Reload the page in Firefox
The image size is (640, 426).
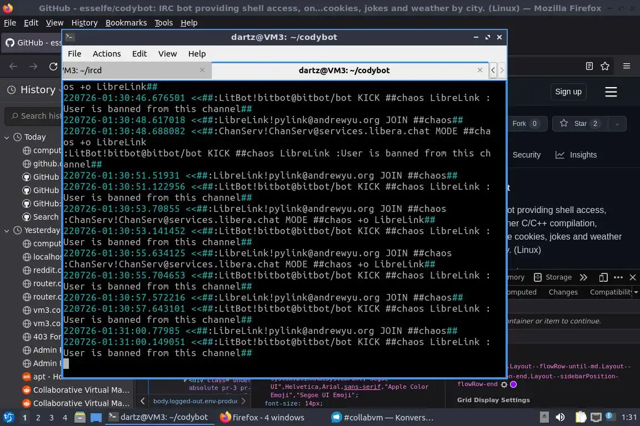pyautogui.click(x=53, y=67)
